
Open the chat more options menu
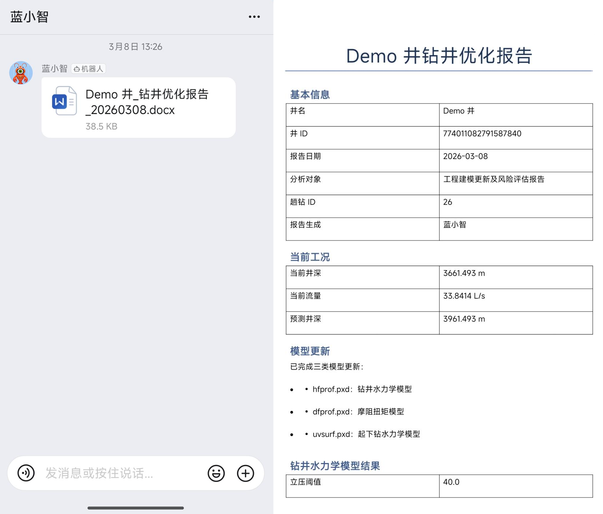coord(254,16)
